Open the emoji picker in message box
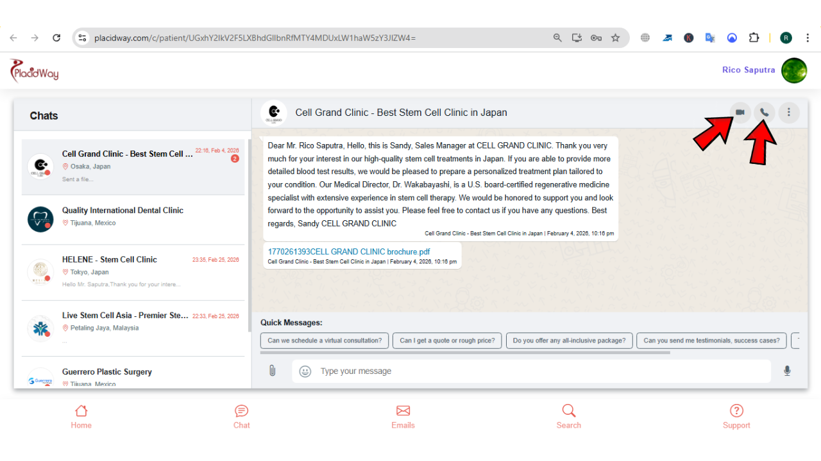Screen dimensions: 821x461 [305, 371]
